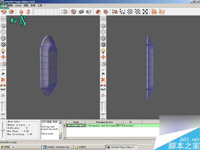Click the weld edges icon in 3D view sidebar
This screenshot has height=150, width=200.
click(3, 89)
